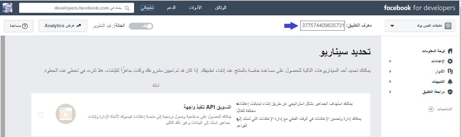Click the الإعدادات gear icon
Viewport: 461px width, 137px height.
point(450,61)
